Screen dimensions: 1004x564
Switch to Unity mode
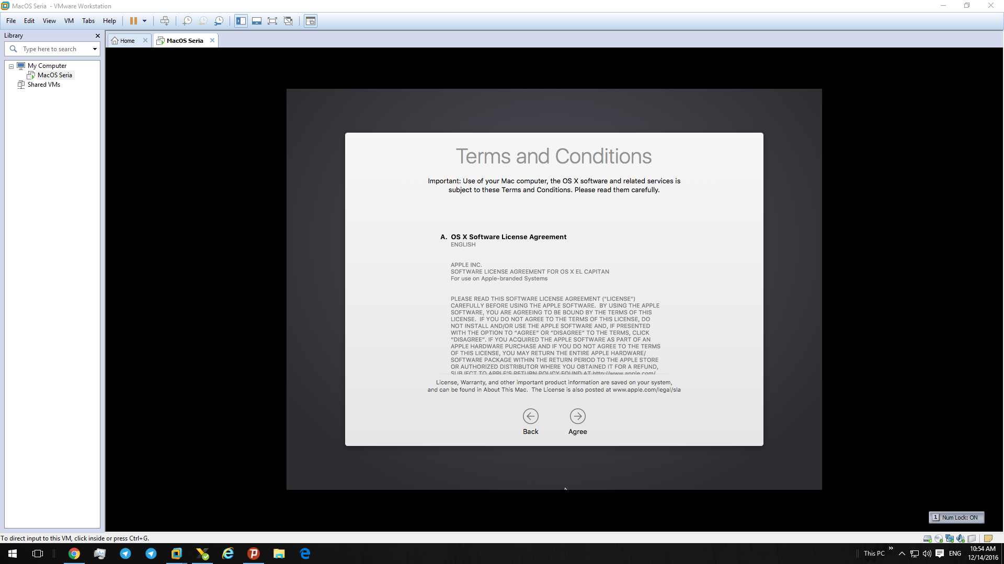(288, 21)
